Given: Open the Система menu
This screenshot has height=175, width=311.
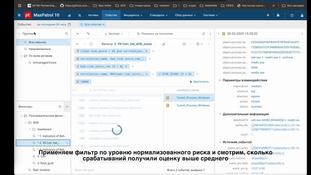Looking at the screenshot, I should click(210, 15).
